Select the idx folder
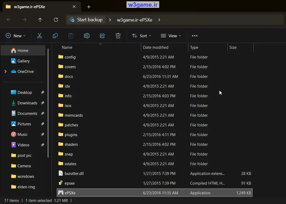Screen dimensions: 286x204 [155, 86]
